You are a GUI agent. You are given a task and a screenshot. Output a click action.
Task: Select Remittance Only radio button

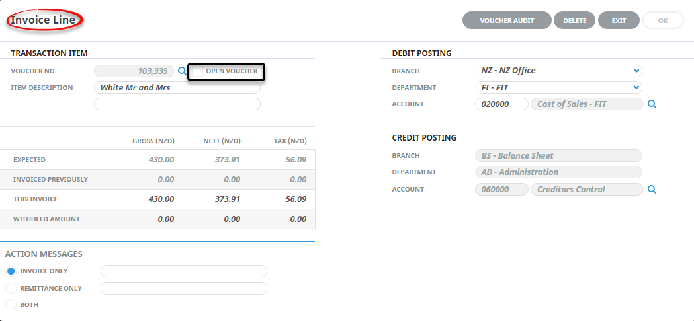coord(11,288)
